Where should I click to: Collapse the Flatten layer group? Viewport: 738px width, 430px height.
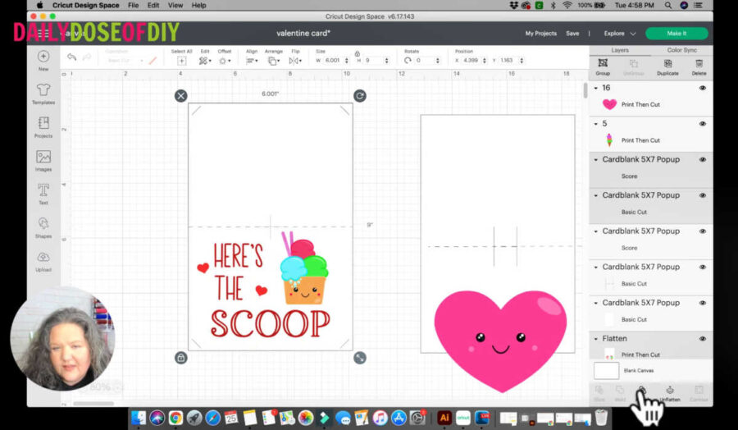pyautogui.click(x=596, y=338)
